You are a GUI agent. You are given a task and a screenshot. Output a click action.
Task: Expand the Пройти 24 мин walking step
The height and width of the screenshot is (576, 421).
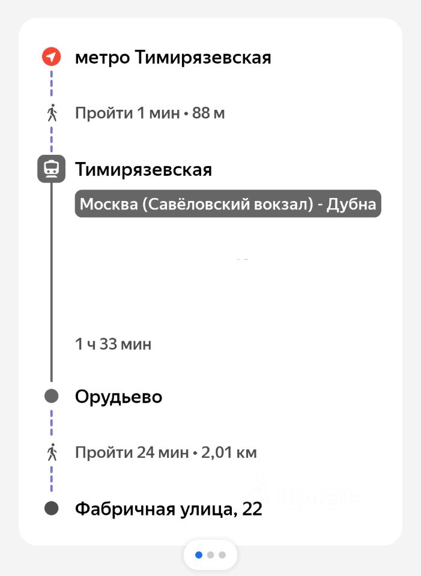(x=166, y=452)
